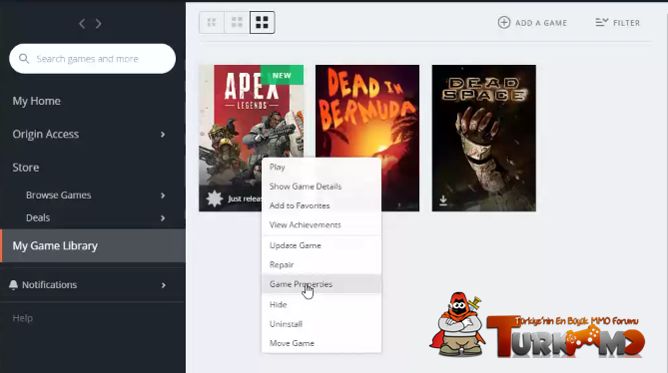
Task: Go to the Store section
Action: pos(26,168)
